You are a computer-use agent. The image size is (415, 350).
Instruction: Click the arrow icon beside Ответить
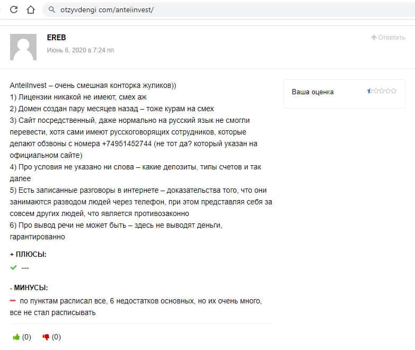pos(374,38)
